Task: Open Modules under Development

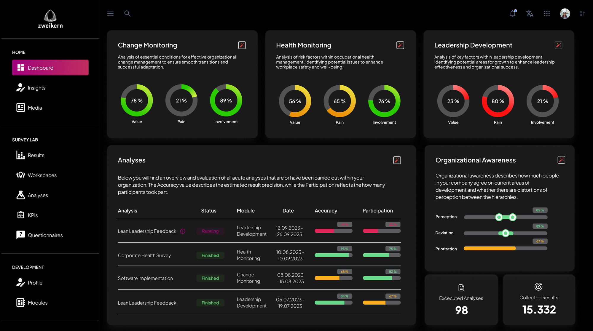Action: coord(38,303)
